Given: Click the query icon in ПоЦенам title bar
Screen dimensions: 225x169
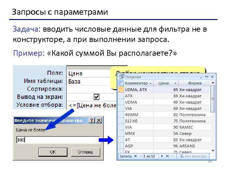Looking at the screenshot, I should 121,77.
